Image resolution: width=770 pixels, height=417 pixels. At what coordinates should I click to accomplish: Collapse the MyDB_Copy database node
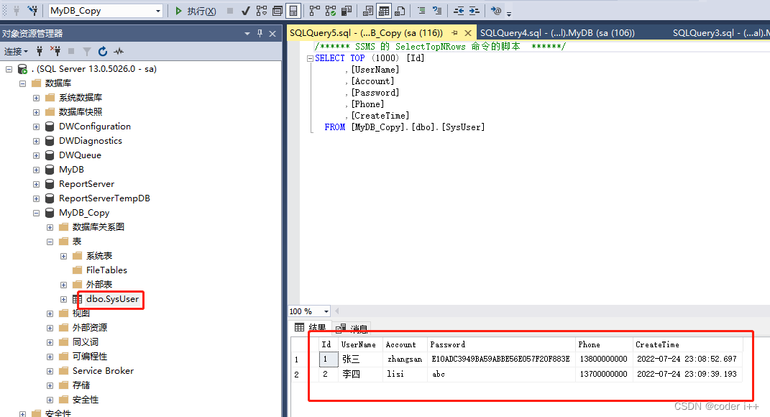(37, 213)
